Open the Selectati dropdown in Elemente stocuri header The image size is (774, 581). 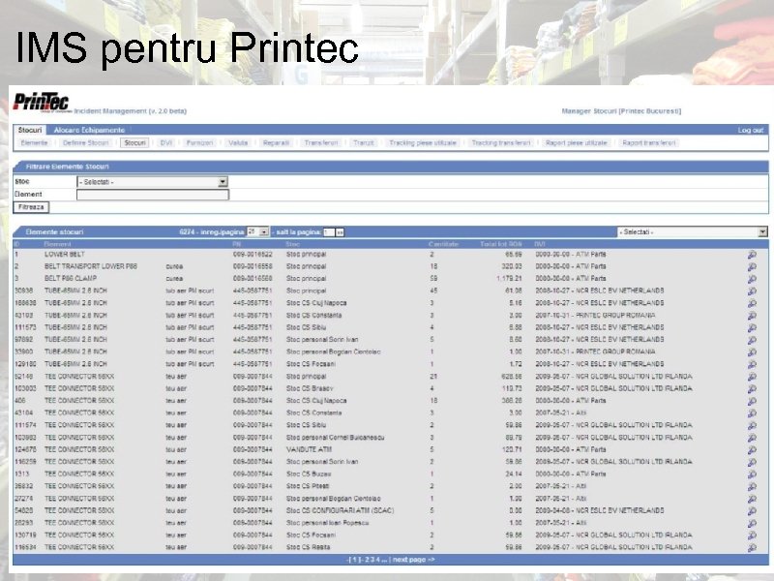[x=692, y=231]
